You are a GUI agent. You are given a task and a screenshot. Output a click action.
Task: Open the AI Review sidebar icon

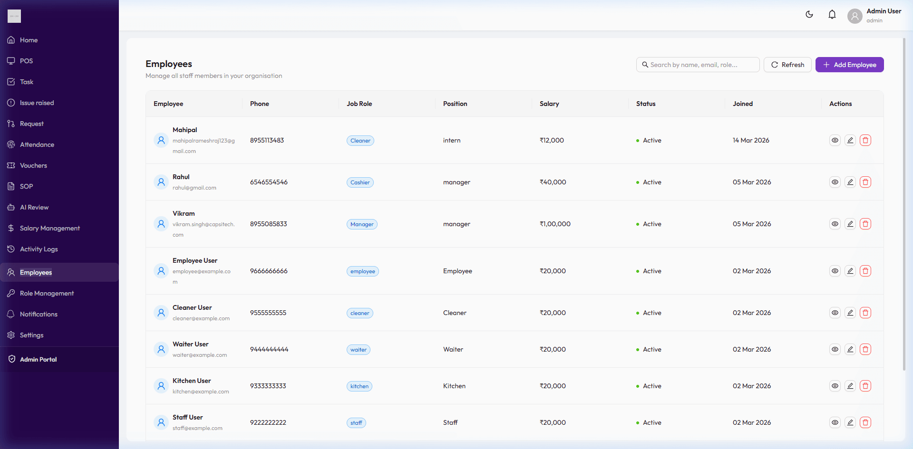tap(11, 207)
